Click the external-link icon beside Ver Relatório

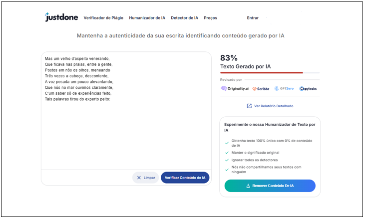tap(249, 106)
